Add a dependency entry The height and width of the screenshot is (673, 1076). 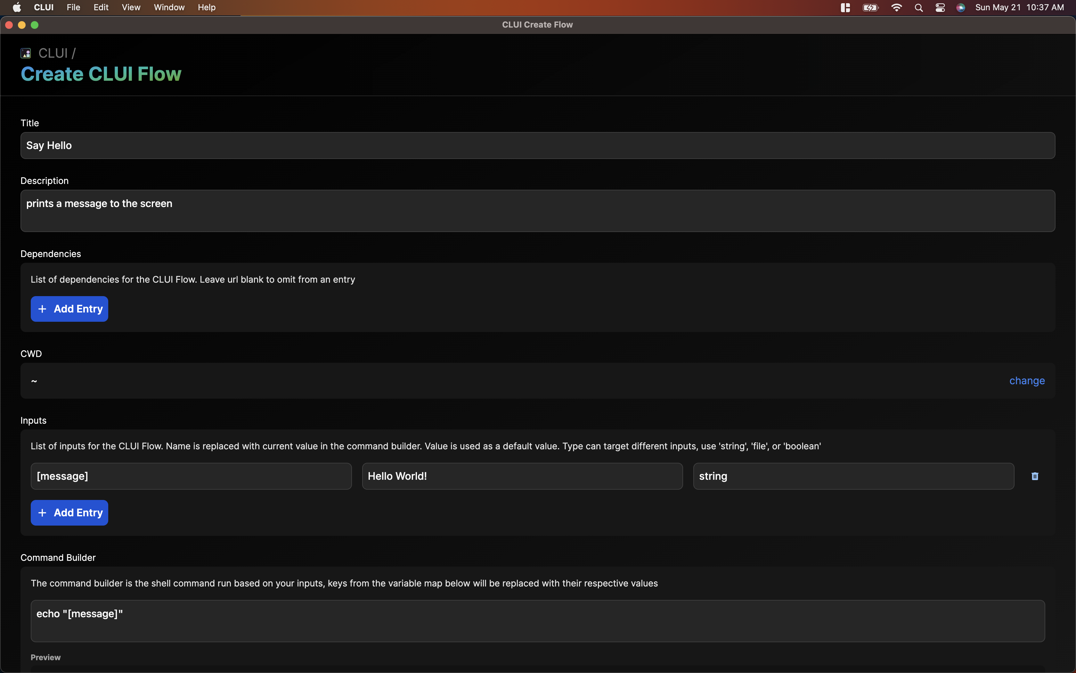point(69,309)
